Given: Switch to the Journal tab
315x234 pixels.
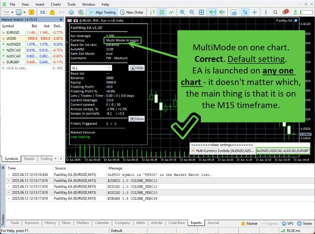Looking at the screenshot, I should coord(213,223).
